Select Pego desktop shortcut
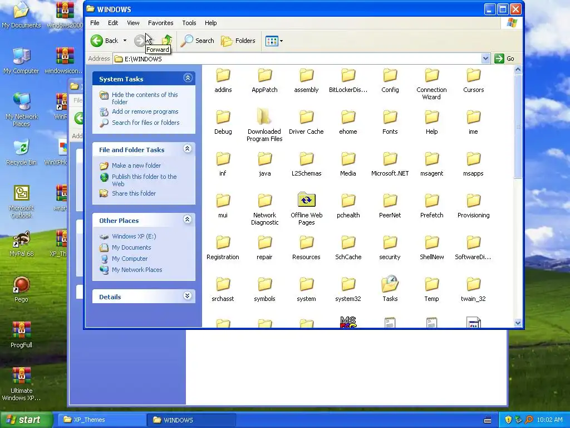This screenshot has width=570, height=428. (x=22, y=290)
